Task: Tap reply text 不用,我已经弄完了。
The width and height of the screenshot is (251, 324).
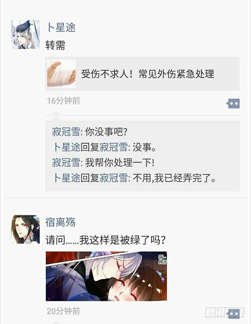Action: pyautogui.click(x=174, y=178)
